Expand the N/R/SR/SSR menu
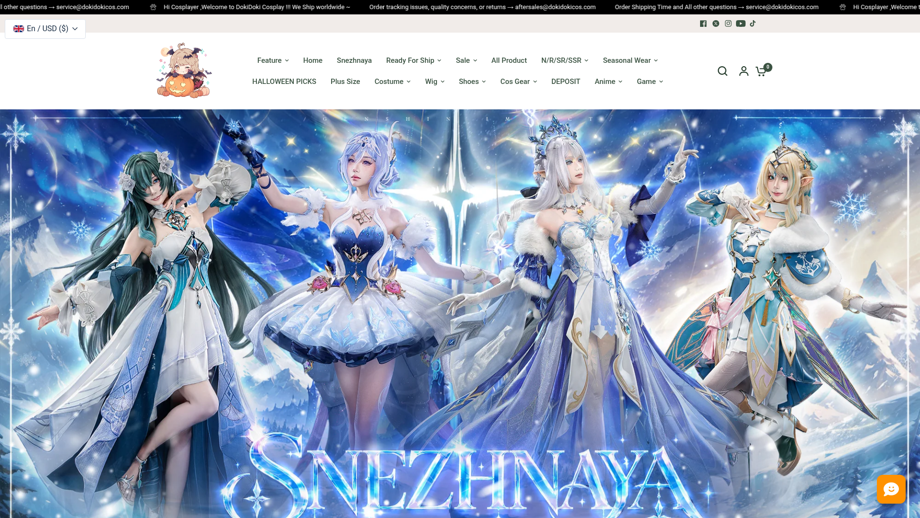This screenshot has height=518, width=920. (x=565, y=60)
